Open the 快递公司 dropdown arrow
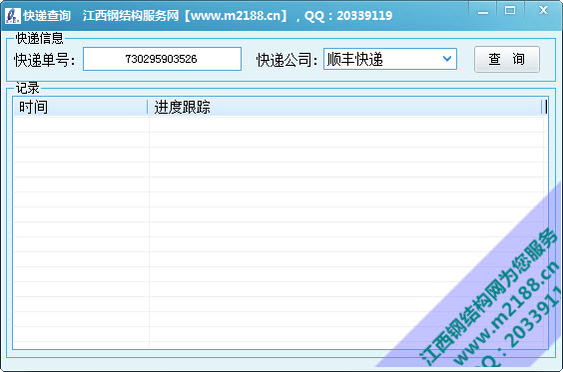The height and width of the screenshot is (372, 563). tap(447, 59)
